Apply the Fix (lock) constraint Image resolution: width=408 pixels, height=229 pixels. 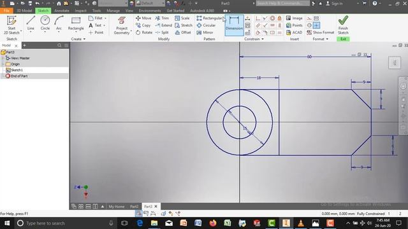[279, 18]
